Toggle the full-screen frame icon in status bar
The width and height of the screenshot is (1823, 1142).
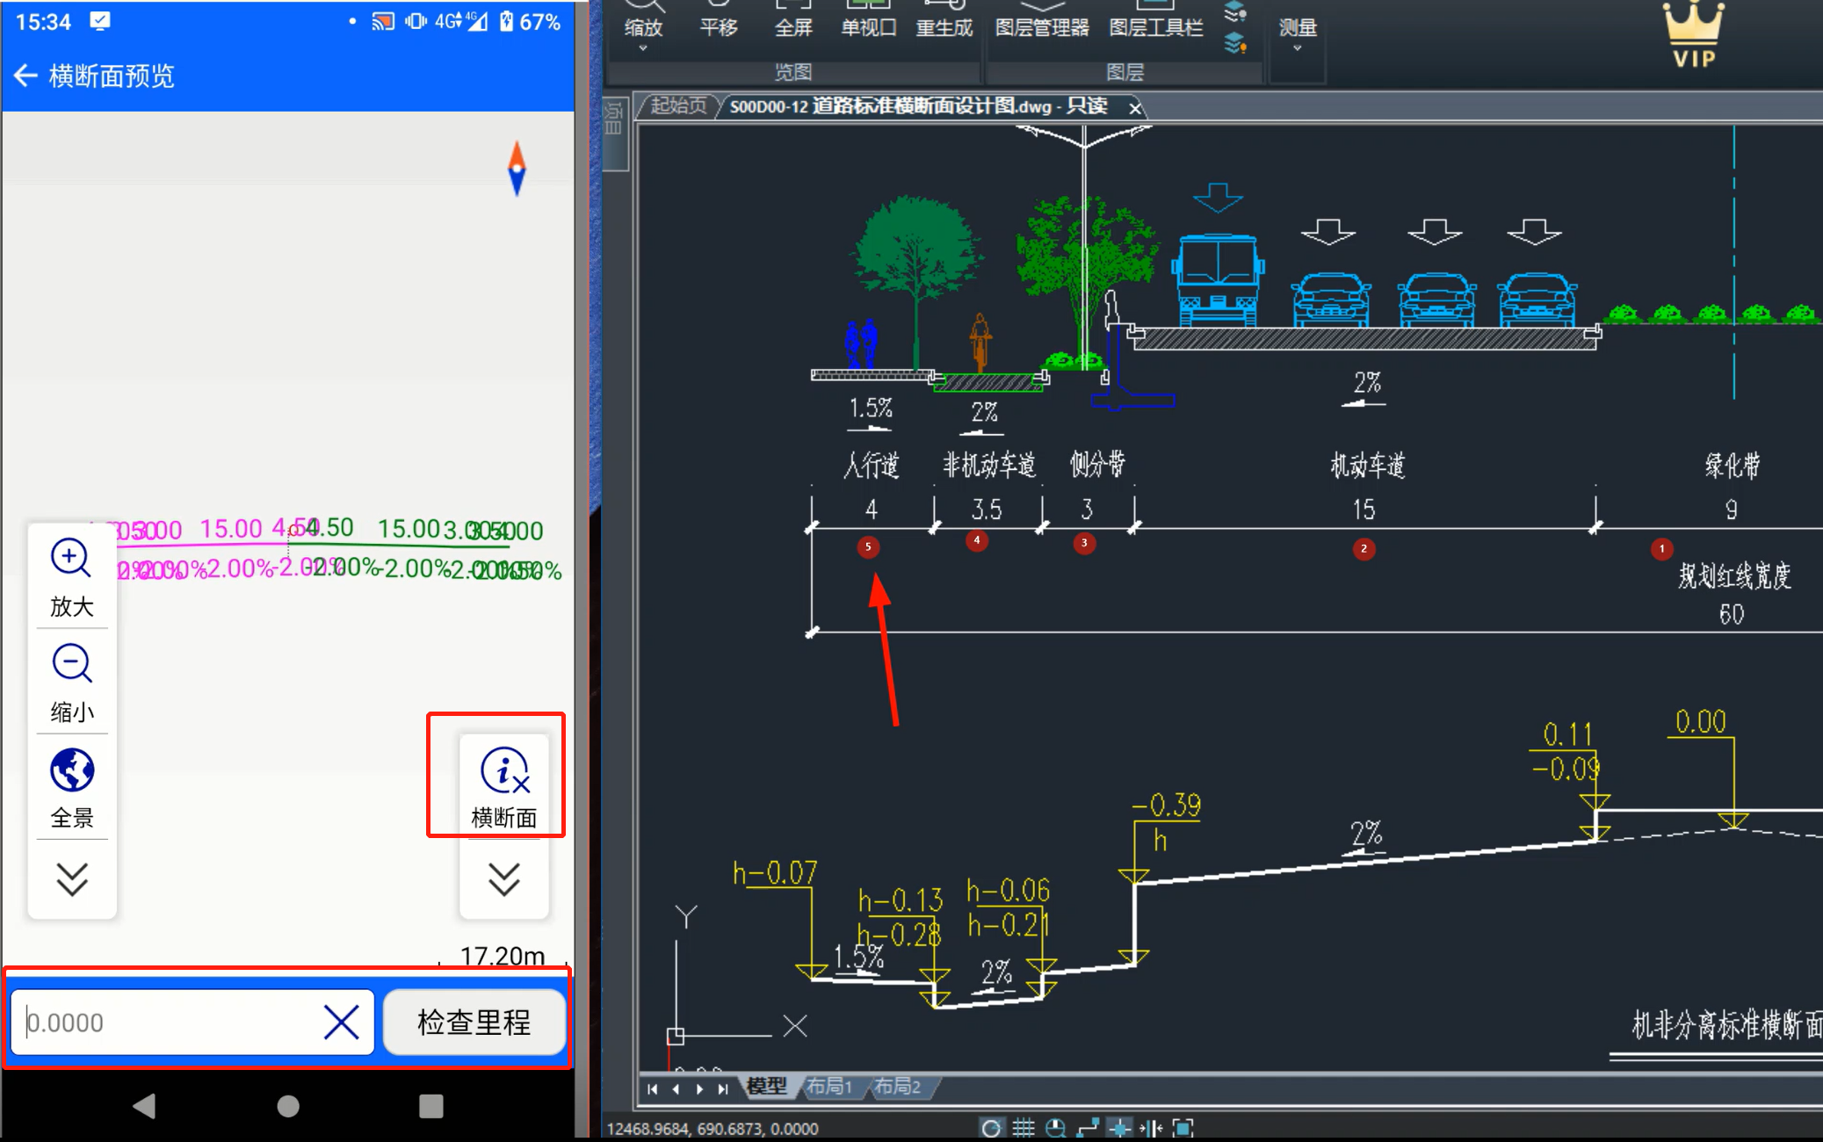[1183, 1128]
